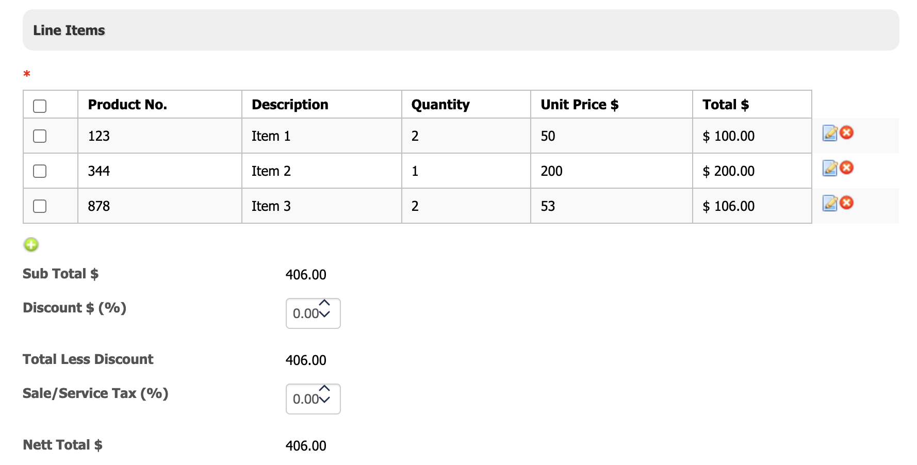Edit the Item 2 line row

coord(829,168)
